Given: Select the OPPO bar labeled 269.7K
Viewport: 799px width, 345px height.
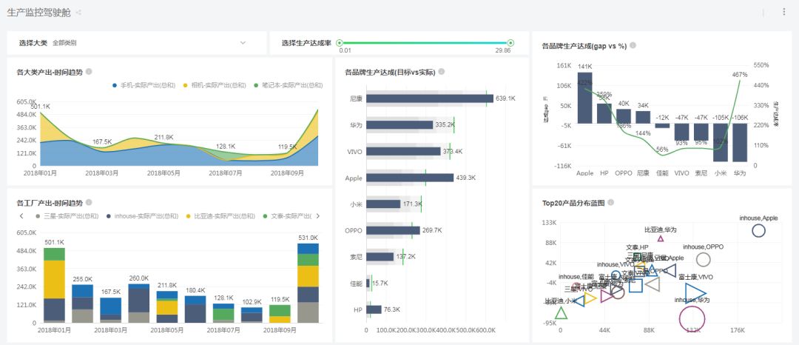Looking at the screenshot, I should tap(393, 230).
